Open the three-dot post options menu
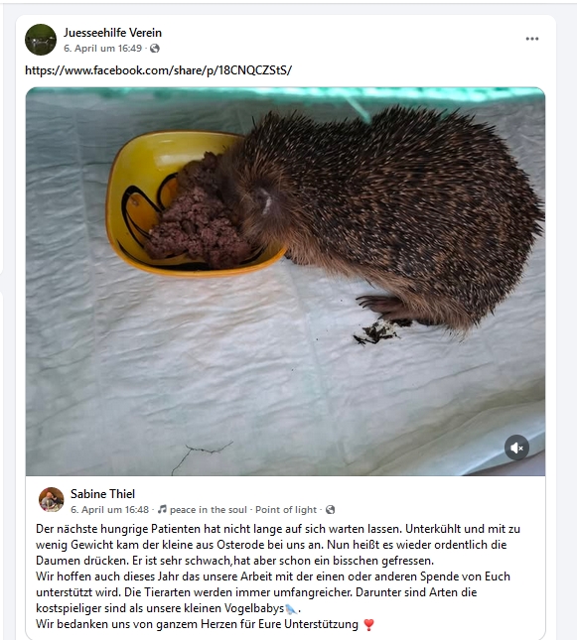 [531, 39]
